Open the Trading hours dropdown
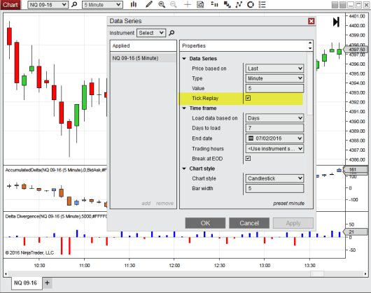371x293 pixels. point(274,149)
